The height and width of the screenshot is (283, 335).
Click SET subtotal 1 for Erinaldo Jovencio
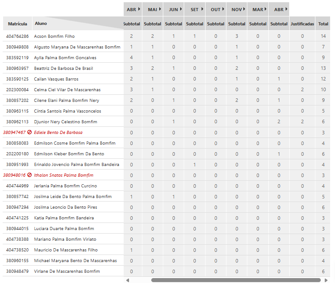[x=194, y=165]
